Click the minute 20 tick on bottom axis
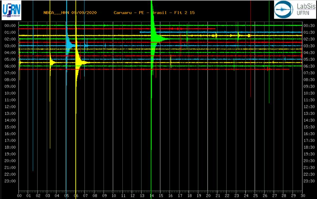Viewport: 317px width, 199px height. tap(208, 196)
